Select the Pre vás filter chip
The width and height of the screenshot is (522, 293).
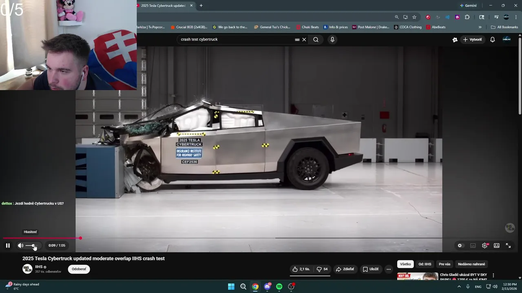click(445, 264)
